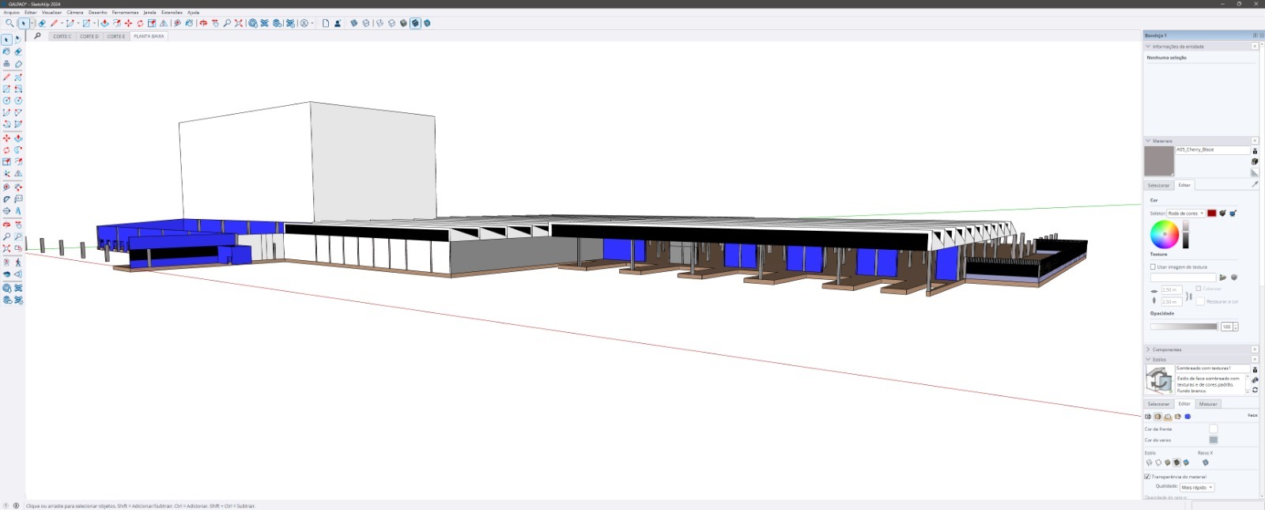
Task: Switch to the CORTE D scene tab
Action: click(x=89, y=36)
